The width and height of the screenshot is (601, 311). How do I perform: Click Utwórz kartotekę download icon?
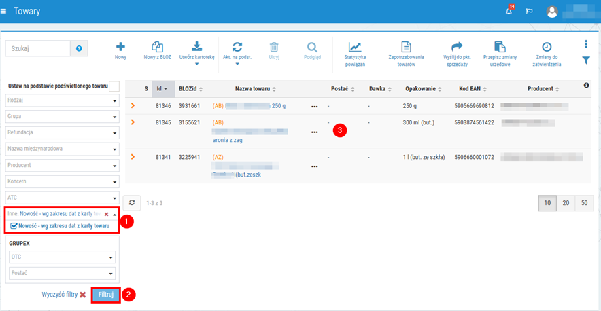click(x=196, y=47)
